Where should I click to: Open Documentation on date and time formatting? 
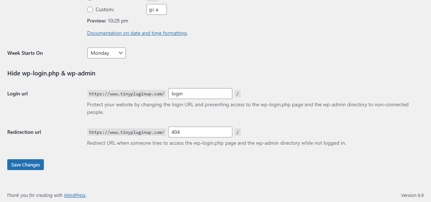click(x=137, y=33)
